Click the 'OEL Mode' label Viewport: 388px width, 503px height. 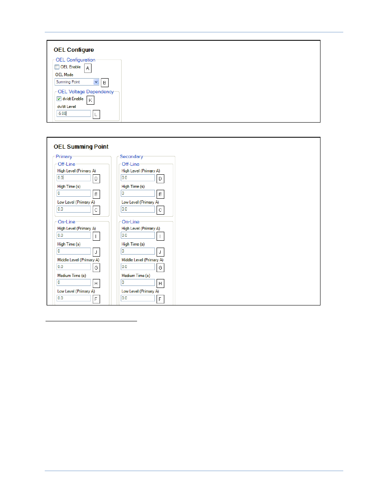click(64, 75)
